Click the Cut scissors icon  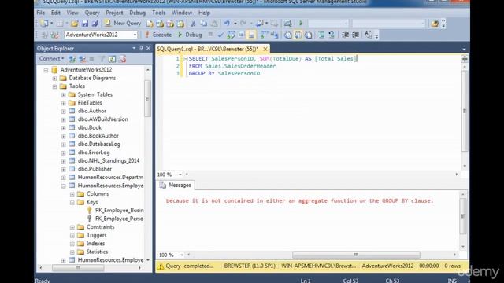coord(193,24)
